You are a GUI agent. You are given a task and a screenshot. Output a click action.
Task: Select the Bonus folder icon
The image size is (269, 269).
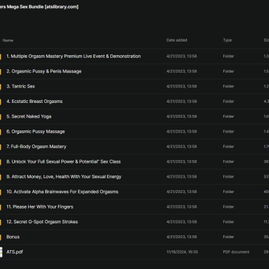point(1,237)
